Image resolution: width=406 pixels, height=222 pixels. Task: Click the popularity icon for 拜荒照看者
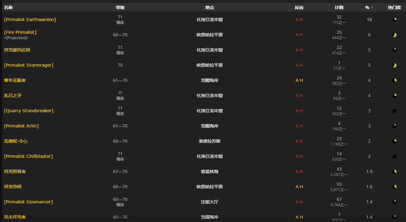point(395,171)
